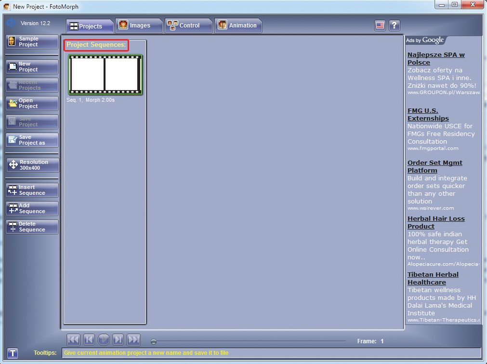Maximize the FotoMorph window
This screenshot has width=487, height=364.
tap(455, 5)
